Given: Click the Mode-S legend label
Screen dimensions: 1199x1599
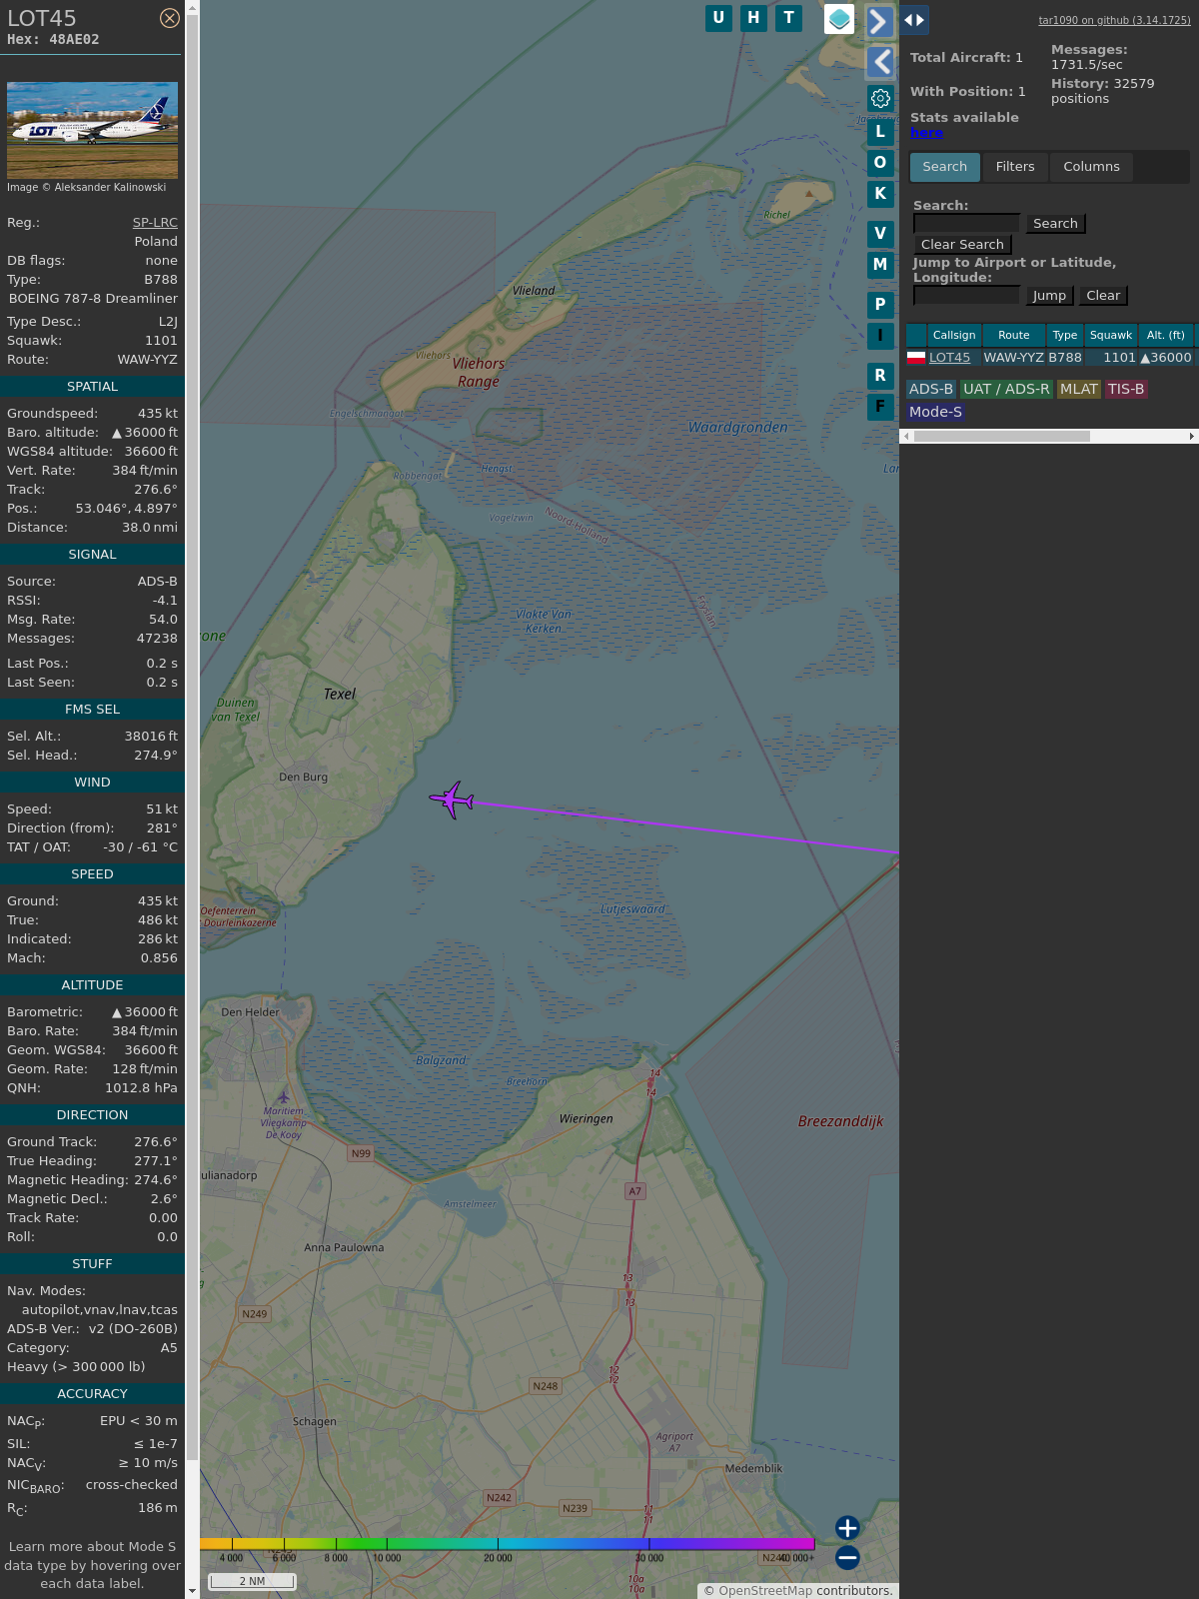Looking at the screenshot, I should point(935,412).
